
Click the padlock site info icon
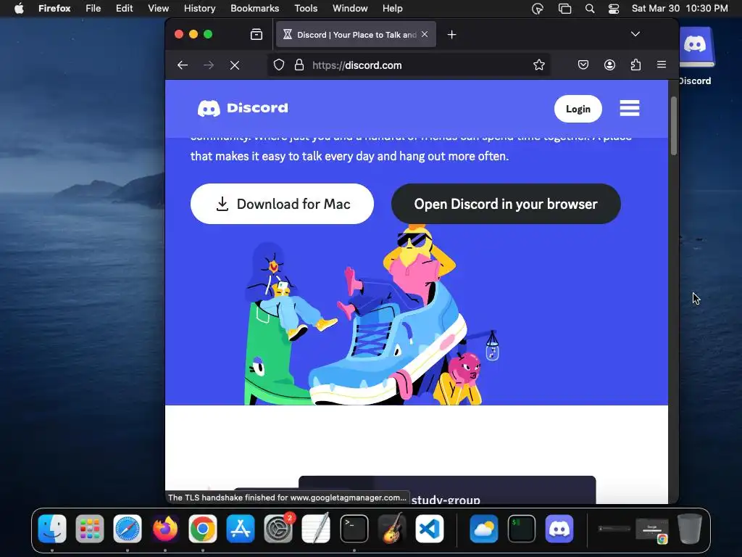click(299, 65)
